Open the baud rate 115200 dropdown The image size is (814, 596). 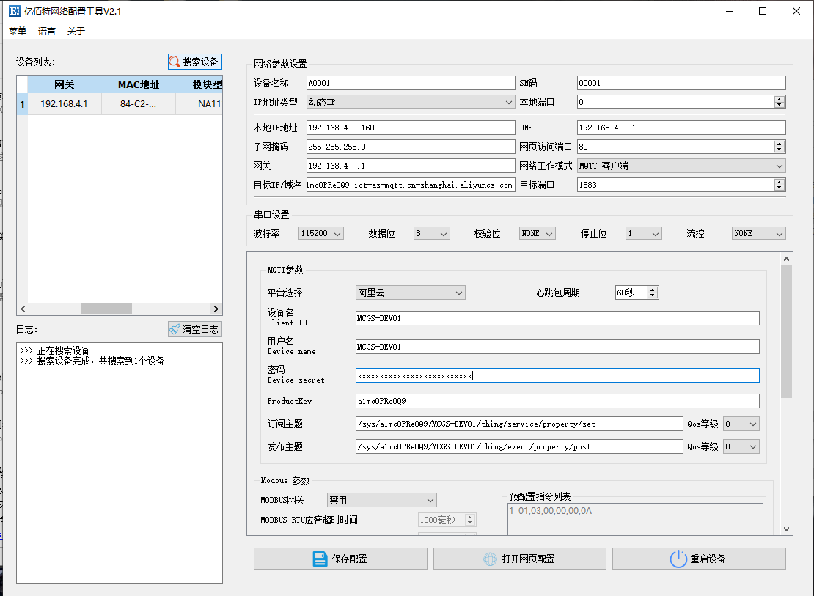[321, 233]
